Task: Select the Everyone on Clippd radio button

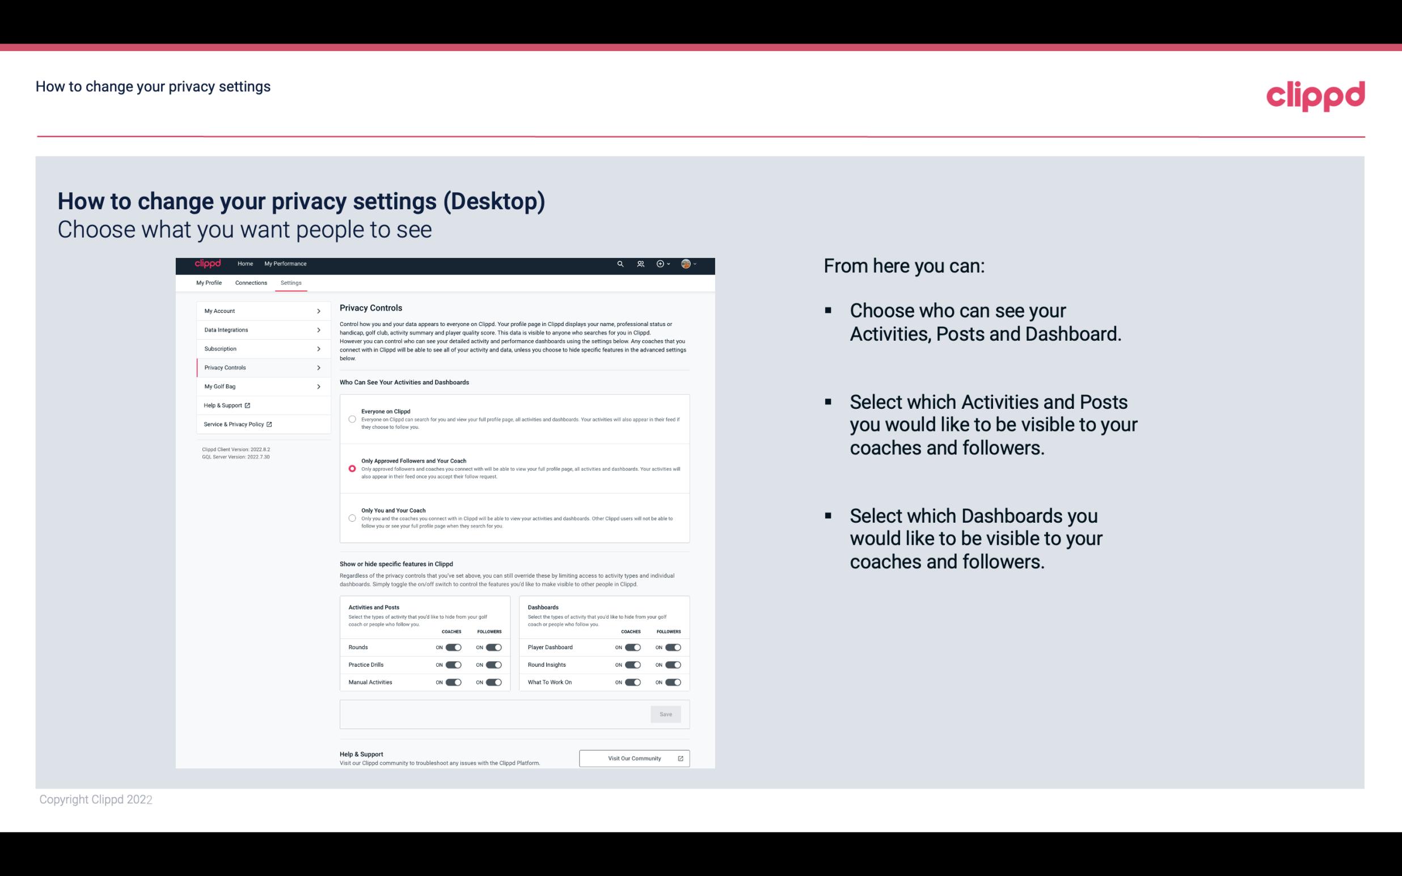Action: 352,419
